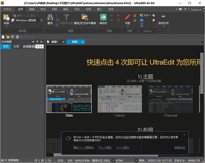Open the HTML language dropdown in status bar

tap(136, 161)
